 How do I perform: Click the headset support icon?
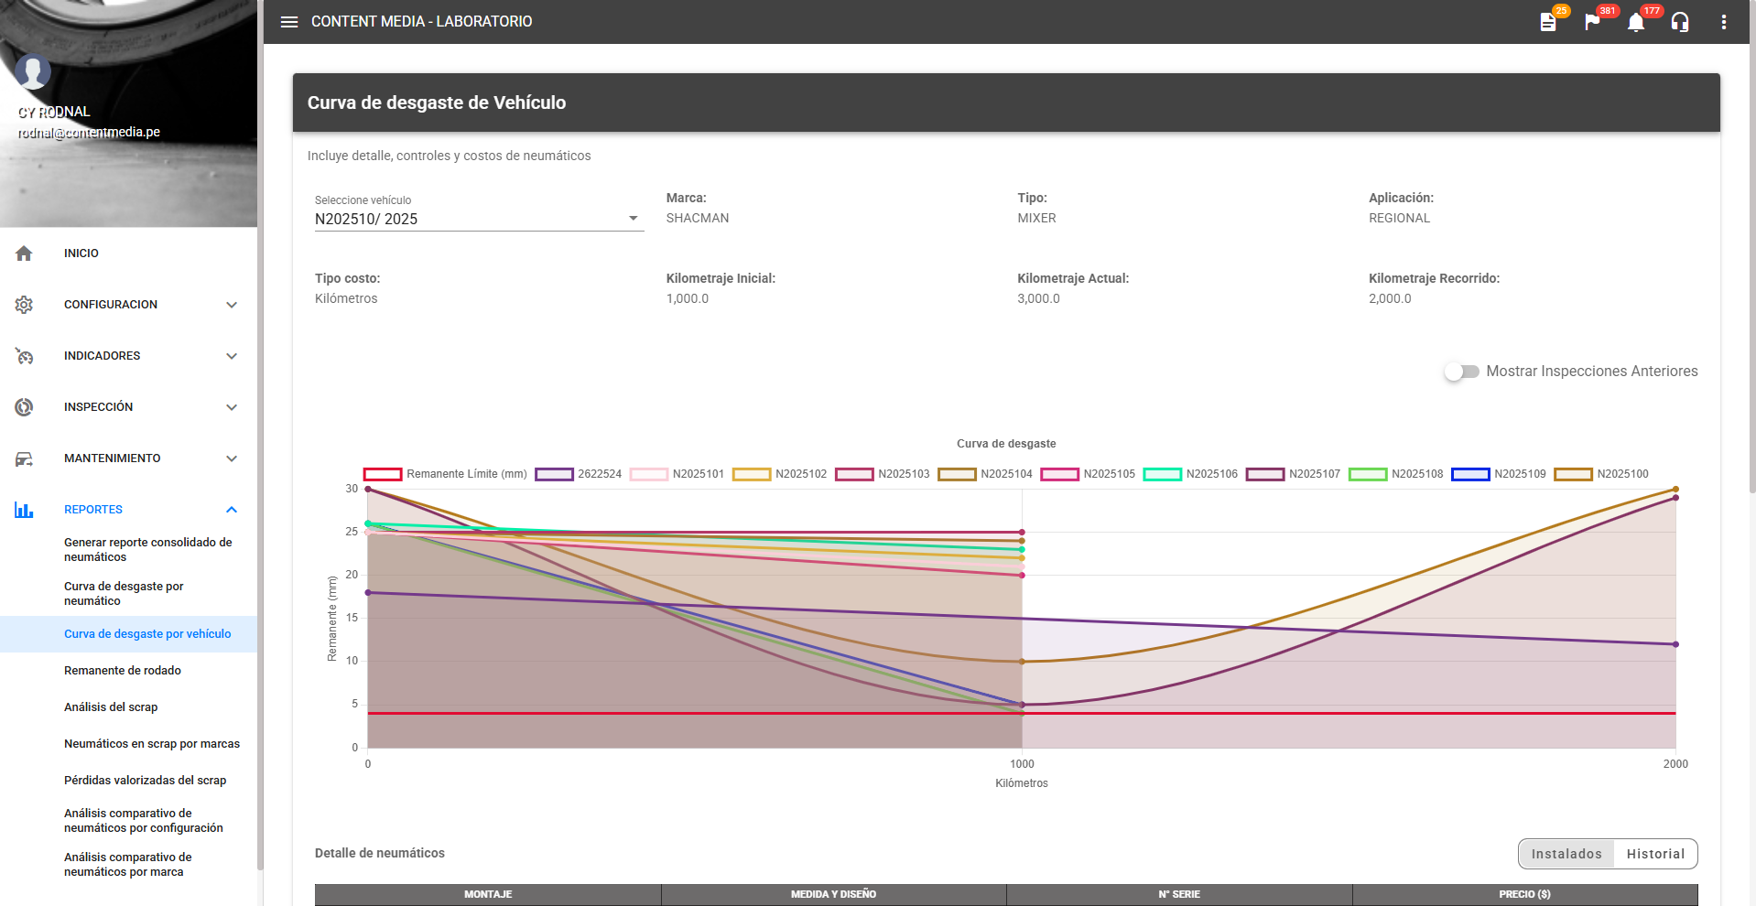coord(1680,22)
